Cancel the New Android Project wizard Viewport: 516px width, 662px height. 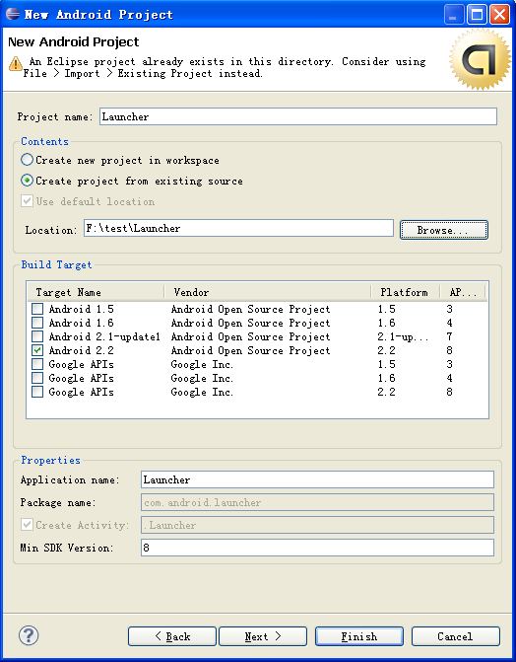point(456,636)
